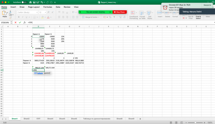Open the Data ribbon tab
Screen dimensions: 215x124
58,7
